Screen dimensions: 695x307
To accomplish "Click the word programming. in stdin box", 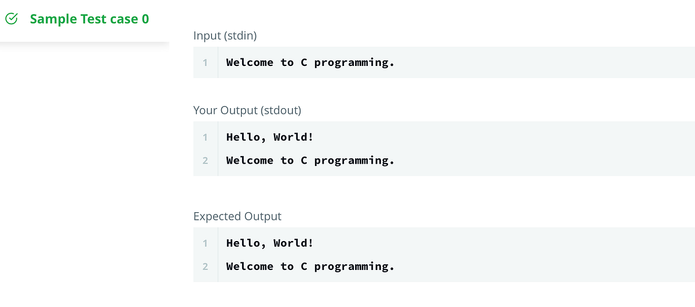I will [354, 62].
